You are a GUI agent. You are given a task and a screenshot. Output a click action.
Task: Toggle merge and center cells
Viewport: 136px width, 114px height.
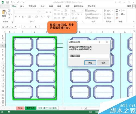(66, 14)
